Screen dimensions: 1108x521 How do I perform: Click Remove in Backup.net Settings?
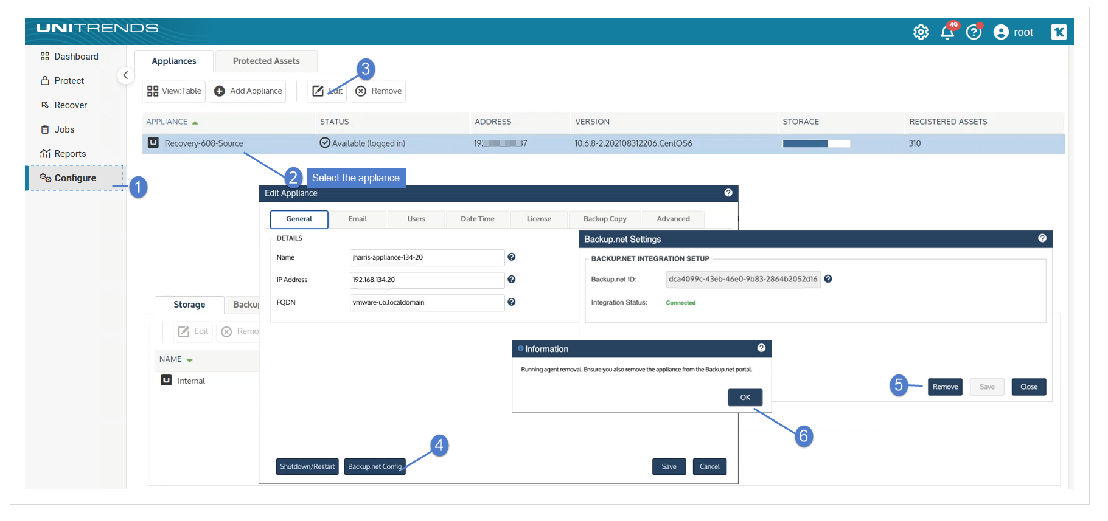click(945, 387)
